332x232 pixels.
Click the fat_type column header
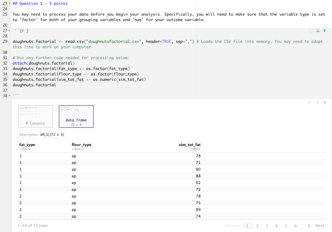point(27,145)
